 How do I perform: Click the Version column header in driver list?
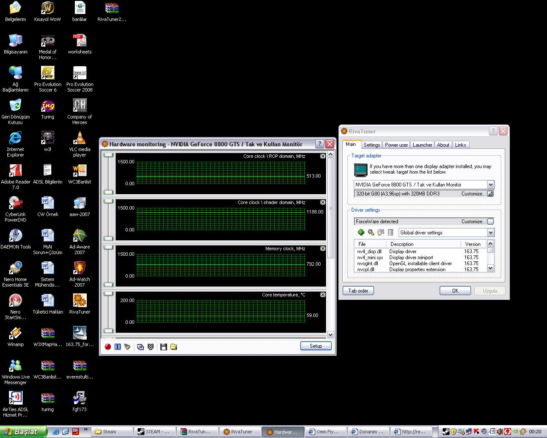point(473,244)
